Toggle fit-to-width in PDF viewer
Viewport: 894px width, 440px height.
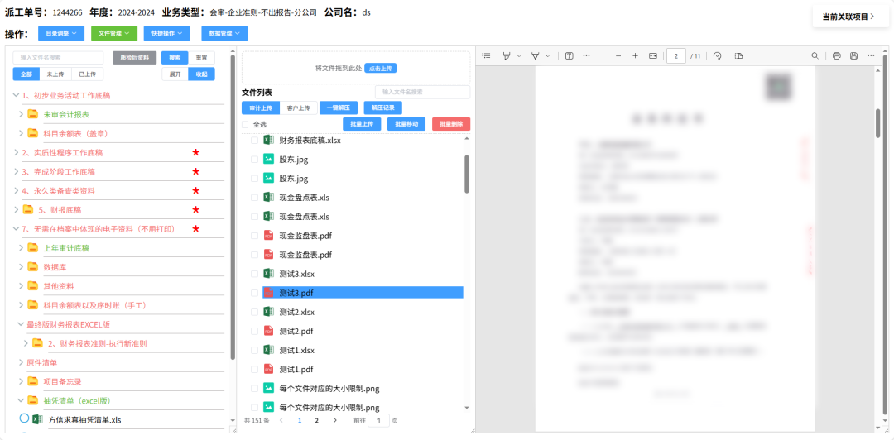pyautogui.click(x=653, y=55)
